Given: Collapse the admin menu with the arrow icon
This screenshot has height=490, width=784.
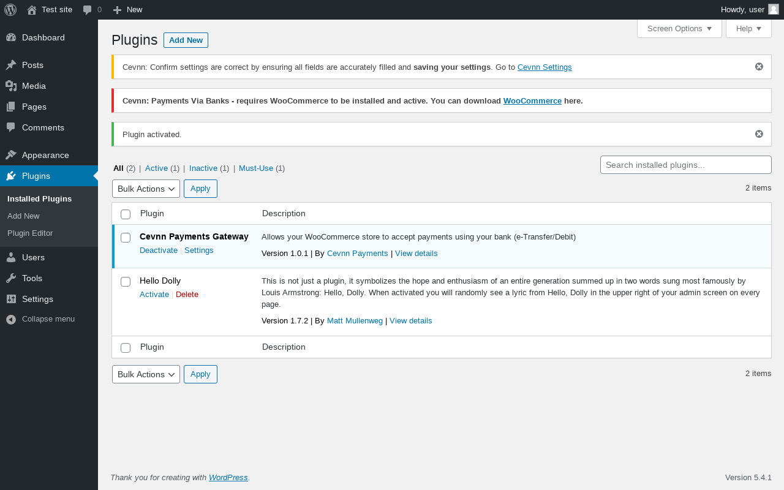Looking at the screenshot, I should pos(11,319).
